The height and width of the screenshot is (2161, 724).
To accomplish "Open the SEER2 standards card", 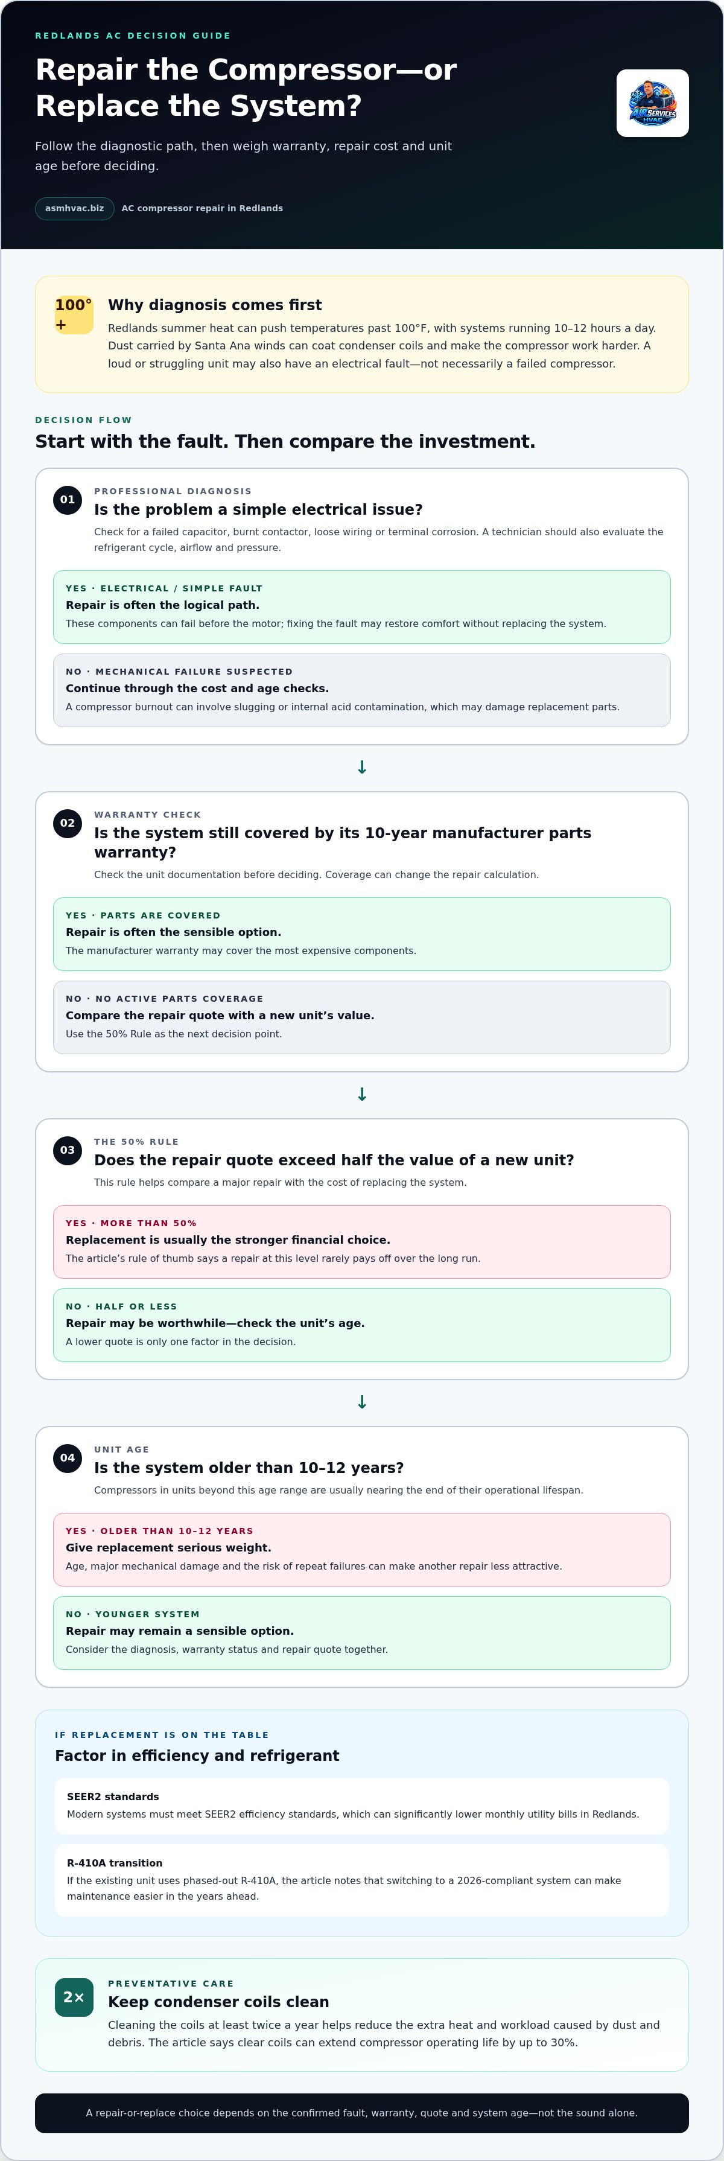I will click(361, 1806).
